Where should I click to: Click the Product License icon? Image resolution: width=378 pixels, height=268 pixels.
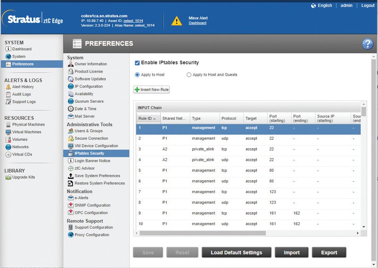point(70,72)
